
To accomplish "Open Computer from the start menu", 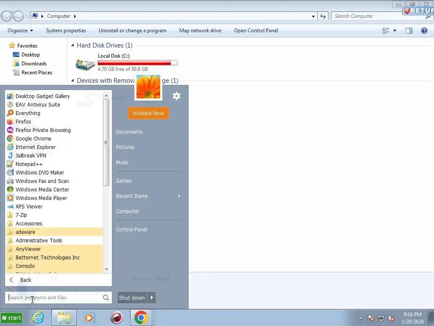I will click(x=127, y=211).
